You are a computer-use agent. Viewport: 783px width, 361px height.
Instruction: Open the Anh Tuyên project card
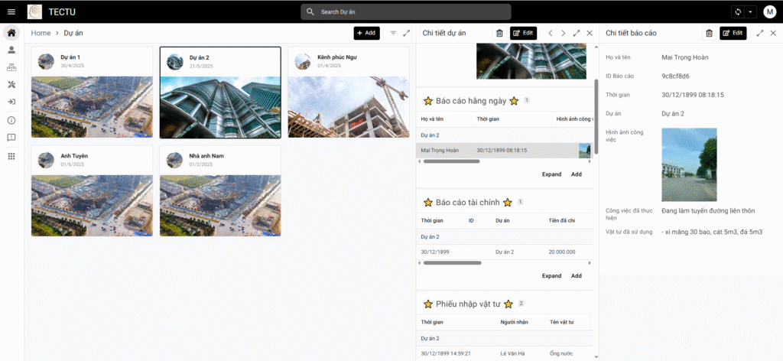[92, 190]
